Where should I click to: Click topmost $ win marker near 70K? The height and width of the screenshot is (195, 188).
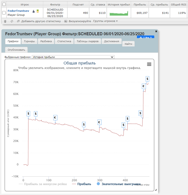(147, 79)
